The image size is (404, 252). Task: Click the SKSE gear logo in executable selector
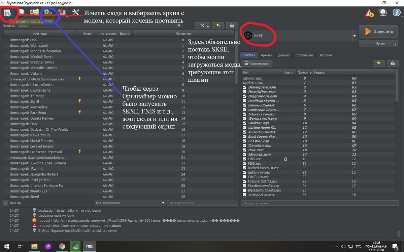click(247, 35)
